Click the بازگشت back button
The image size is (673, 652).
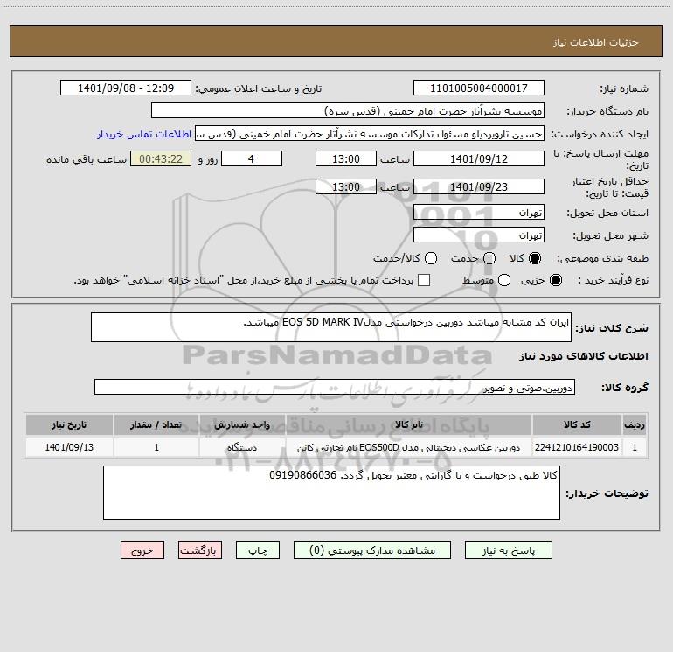point(200,550)
